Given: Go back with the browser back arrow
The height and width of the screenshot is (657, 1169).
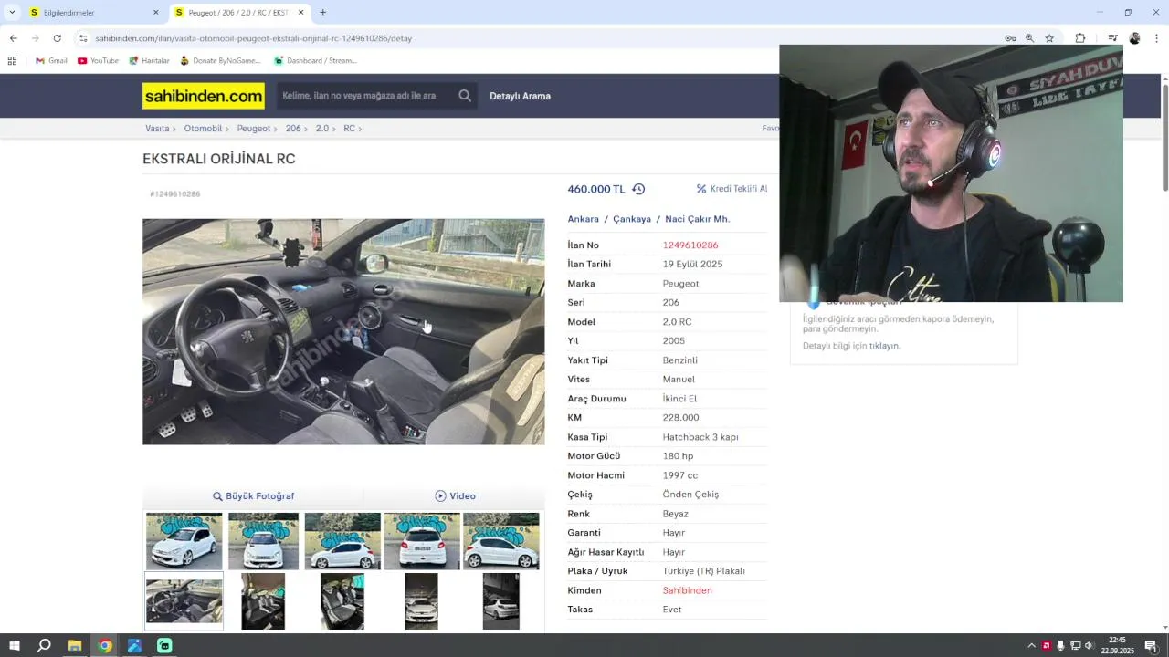Looking at the screenshot, I should click(x=13, y=38).
